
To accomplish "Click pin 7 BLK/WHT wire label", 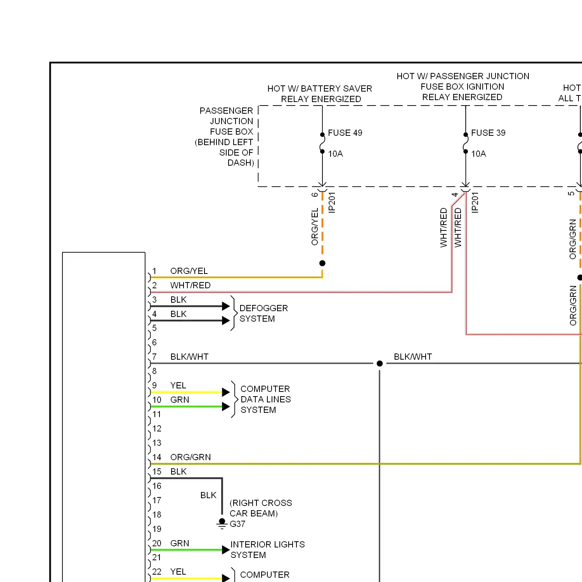I will coord(189,357).
